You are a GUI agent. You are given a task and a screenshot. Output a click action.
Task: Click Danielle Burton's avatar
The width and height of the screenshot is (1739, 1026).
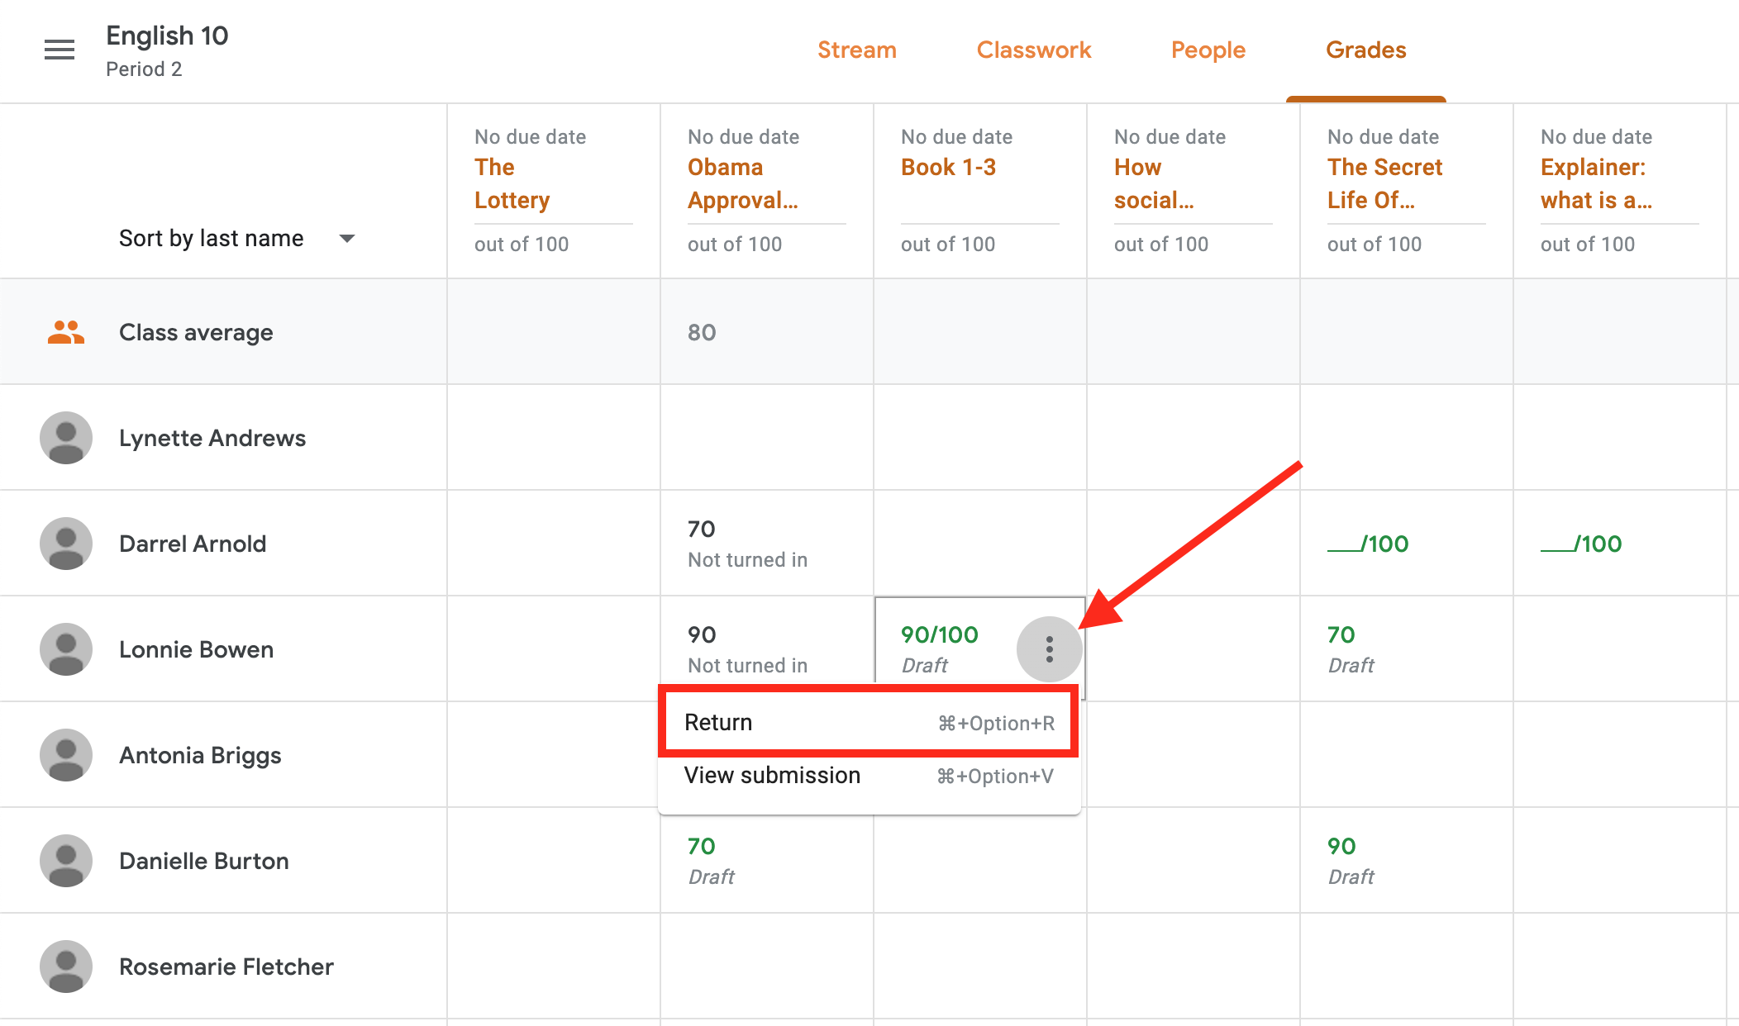pyautogui.click(x=66, y=861)
